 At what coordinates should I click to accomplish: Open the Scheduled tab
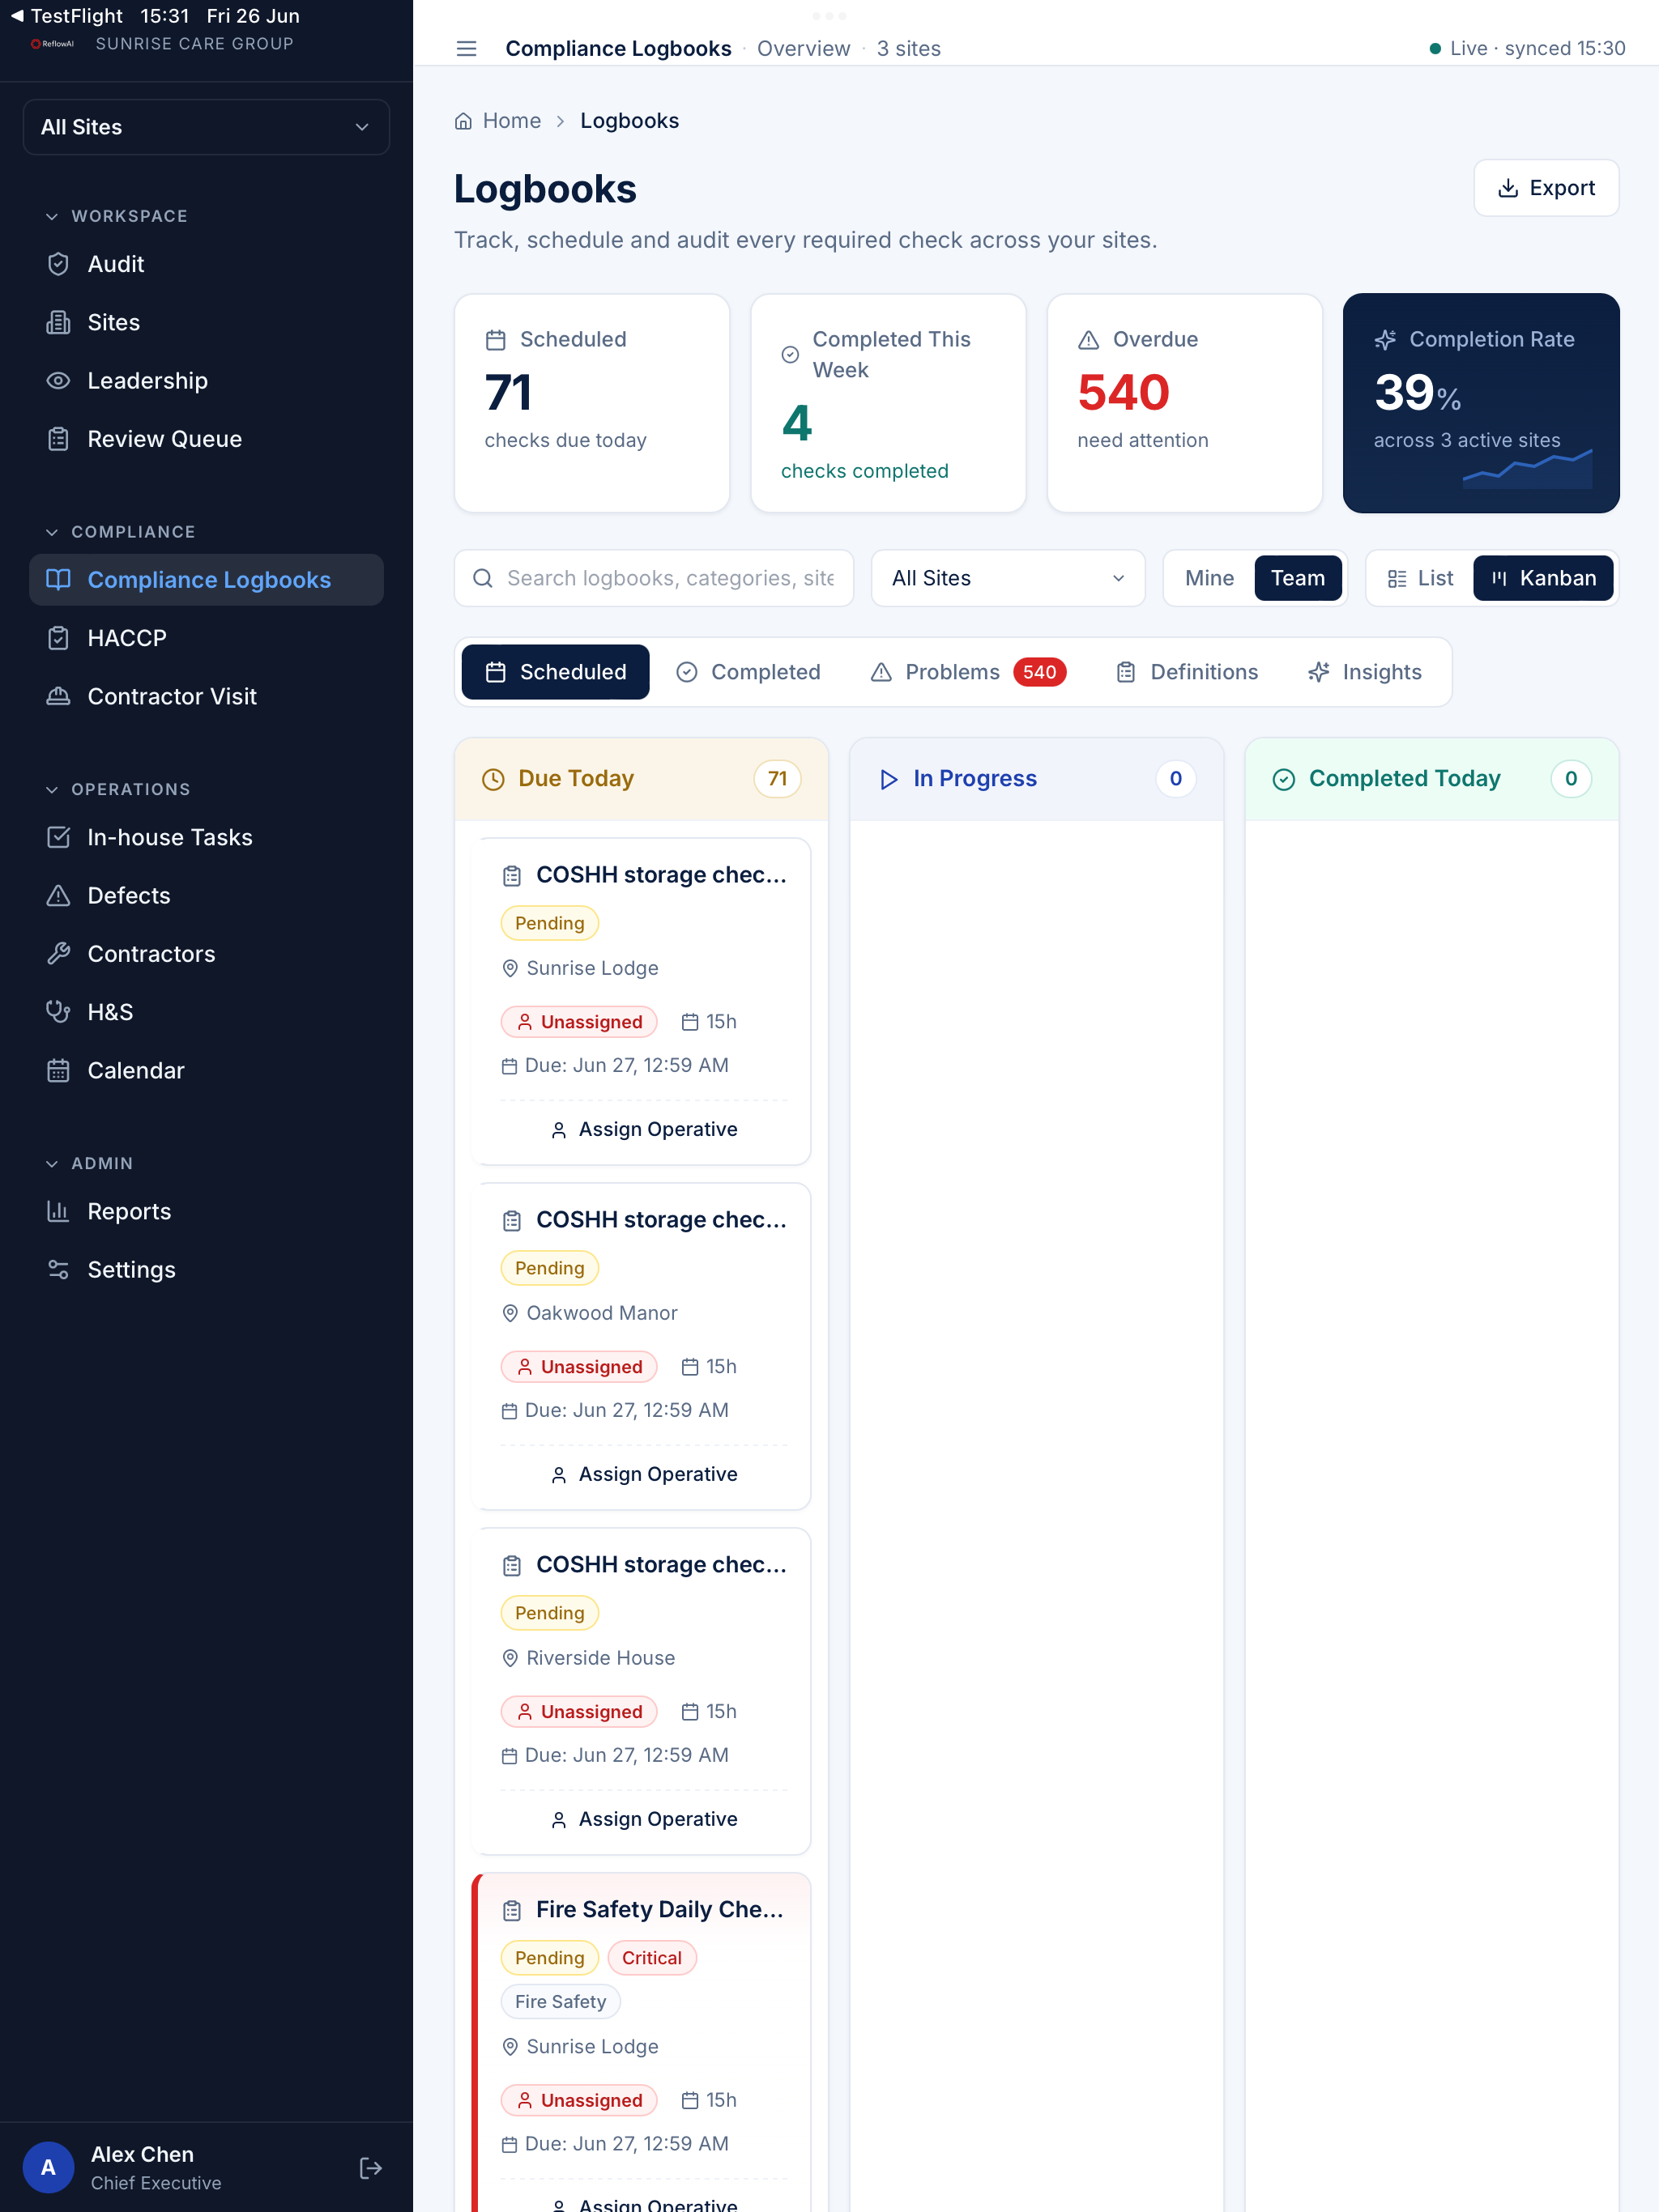click(556, 672)
